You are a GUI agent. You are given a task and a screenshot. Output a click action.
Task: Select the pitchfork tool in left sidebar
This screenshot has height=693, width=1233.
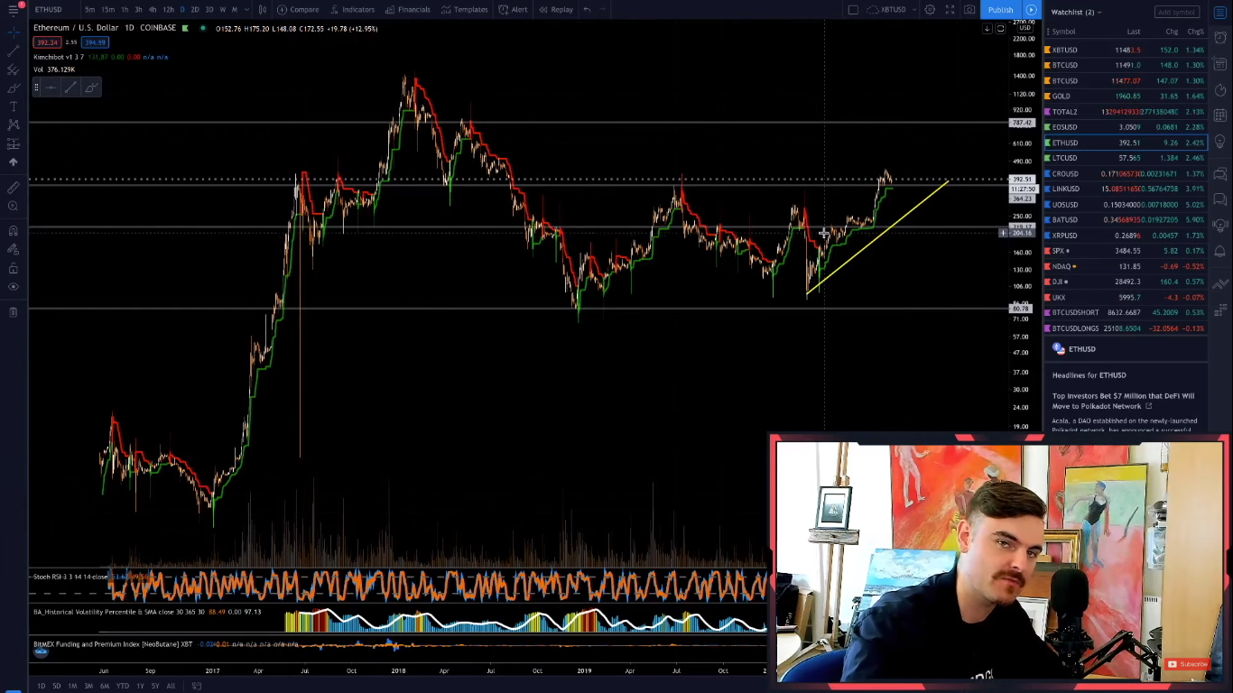pyautogui.click(x=13, y=69)
